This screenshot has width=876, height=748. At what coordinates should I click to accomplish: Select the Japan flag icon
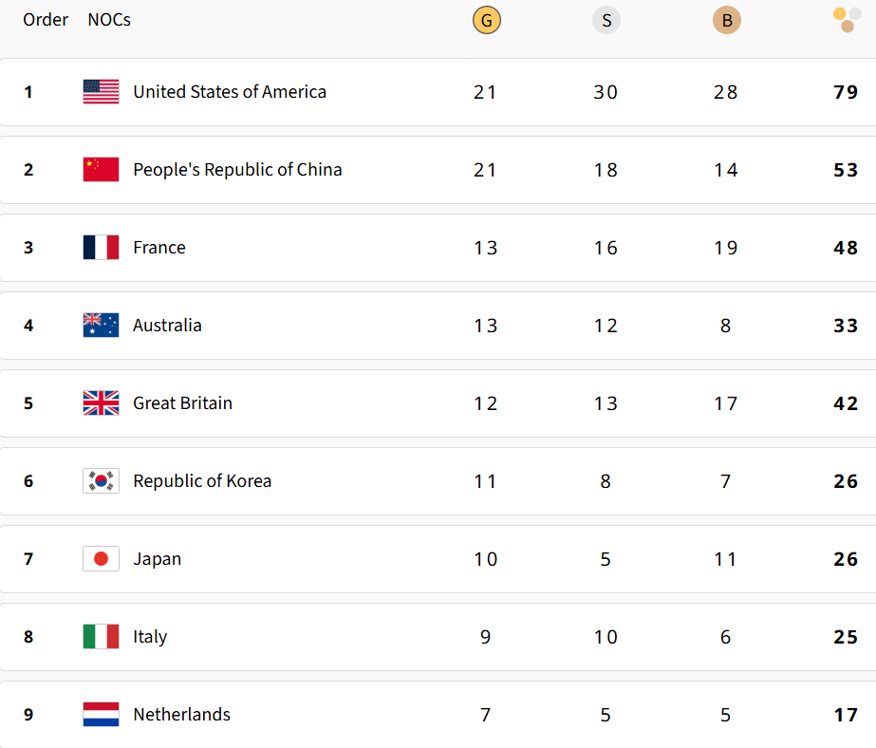coord(101,558)
